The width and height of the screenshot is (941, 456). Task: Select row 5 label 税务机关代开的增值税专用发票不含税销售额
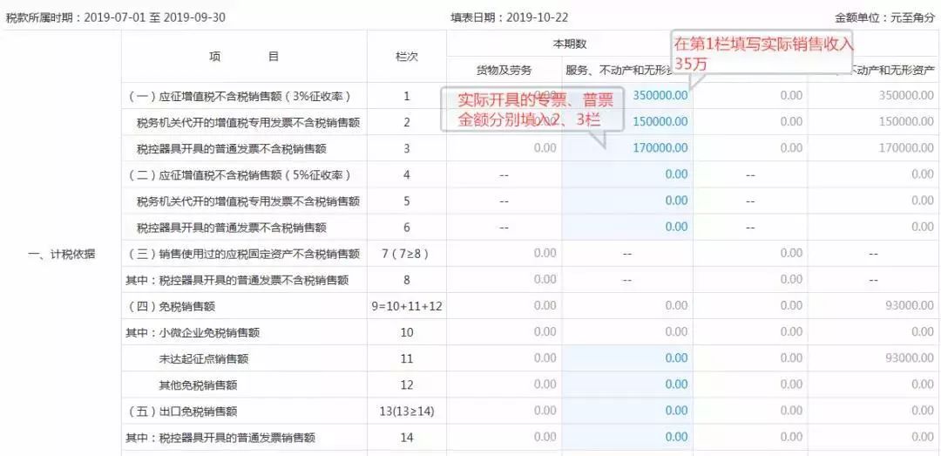248,201
